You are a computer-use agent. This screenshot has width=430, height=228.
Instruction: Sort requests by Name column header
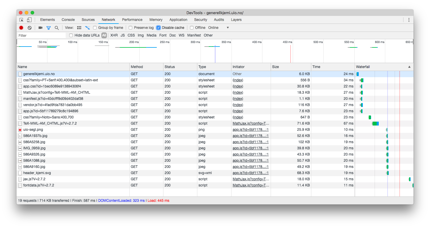[73, 67]
